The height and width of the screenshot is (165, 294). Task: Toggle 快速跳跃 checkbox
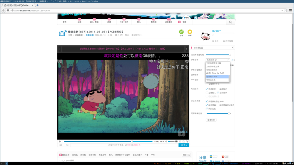pyautogui.click(x=207, y=89)
